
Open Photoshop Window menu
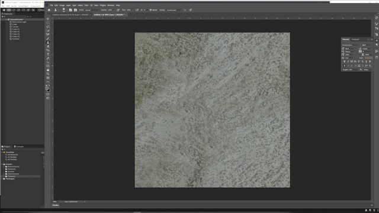(x=111, y=5)
